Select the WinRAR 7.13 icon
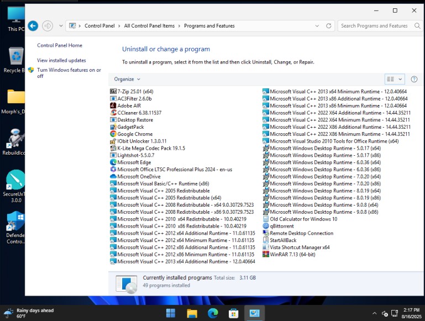This screenshot has height=321, width=425. coord(266,254)
